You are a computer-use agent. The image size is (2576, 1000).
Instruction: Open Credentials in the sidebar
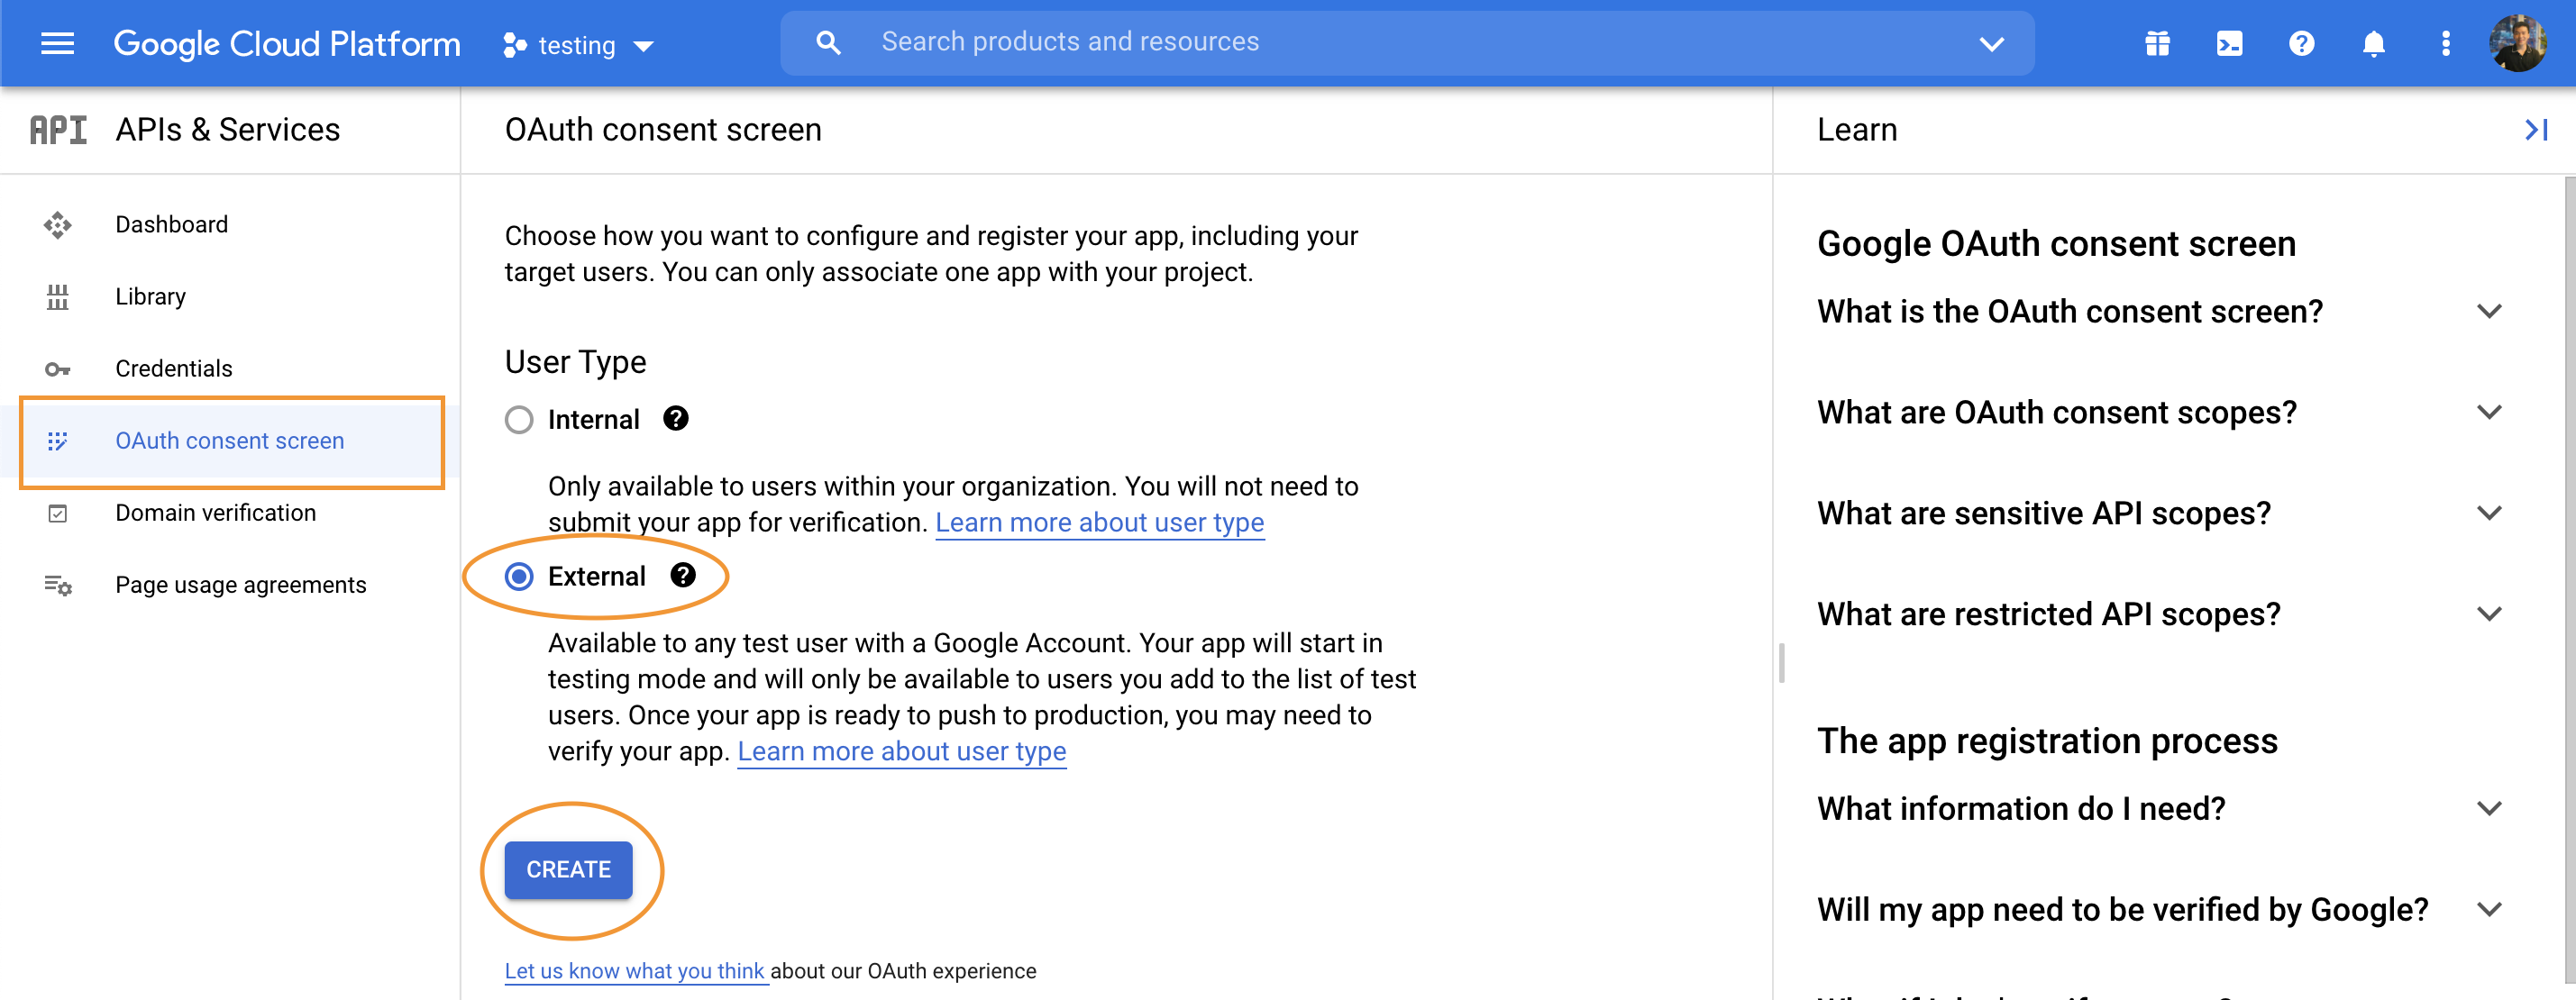click(x=173, y=369)
